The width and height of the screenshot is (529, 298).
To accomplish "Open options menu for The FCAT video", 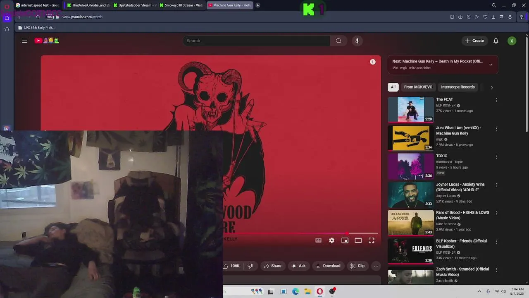I will click(x=496, y=100).
